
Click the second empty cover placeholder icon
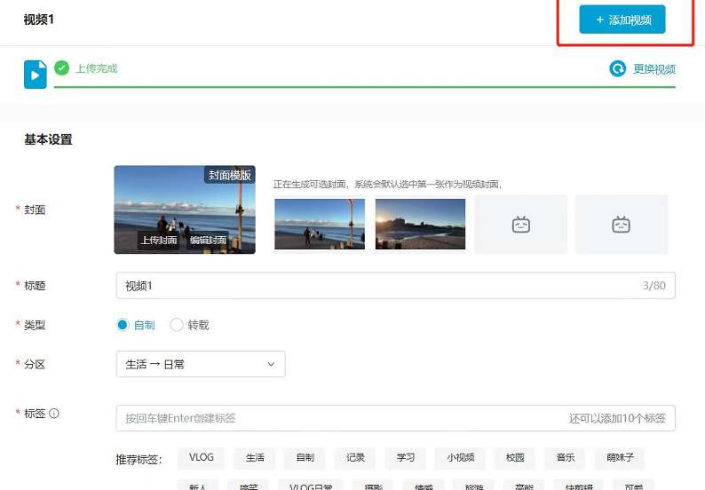point(621,225)
